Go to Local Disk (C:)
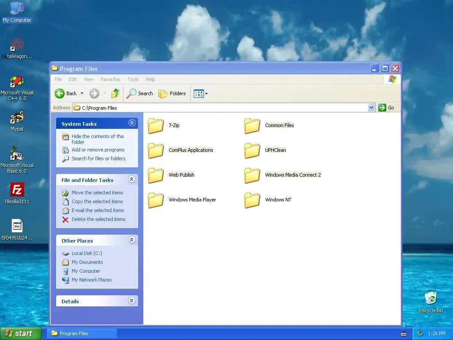Screen dimensions: 453x340 87,253
